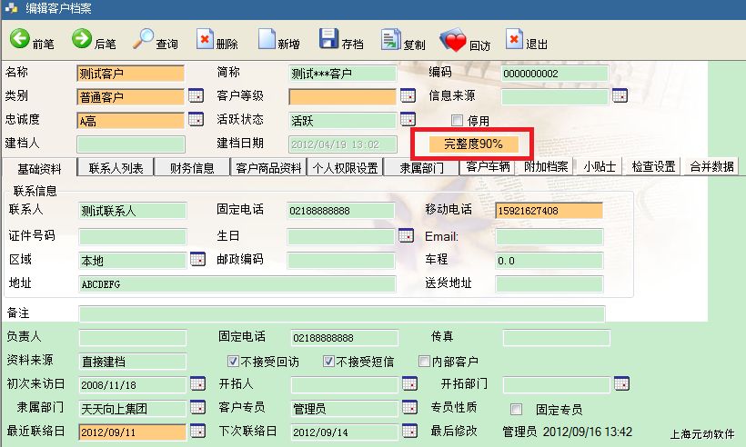Click the 完整度90% button
Viewport: 746px width, 447px height.
tap(473, 144)
